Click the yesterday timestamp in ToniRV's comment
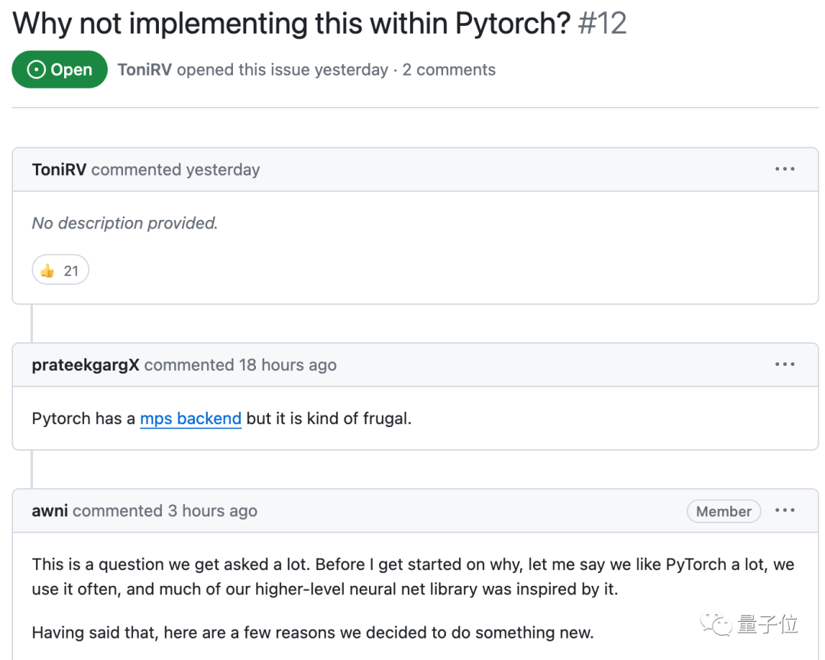The height and width of the screenshot is (660, 825). 225,170
